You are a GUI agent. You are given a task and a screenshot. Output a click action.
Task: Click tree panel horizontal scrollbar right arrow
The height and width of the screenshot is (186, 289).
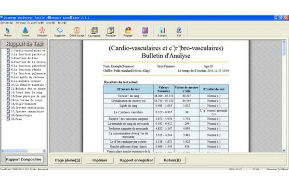(44, 151)
